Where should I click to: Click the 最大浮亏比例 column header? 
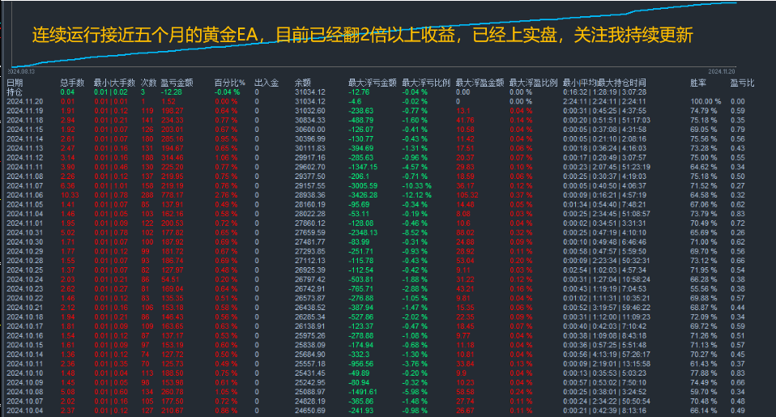426,83
